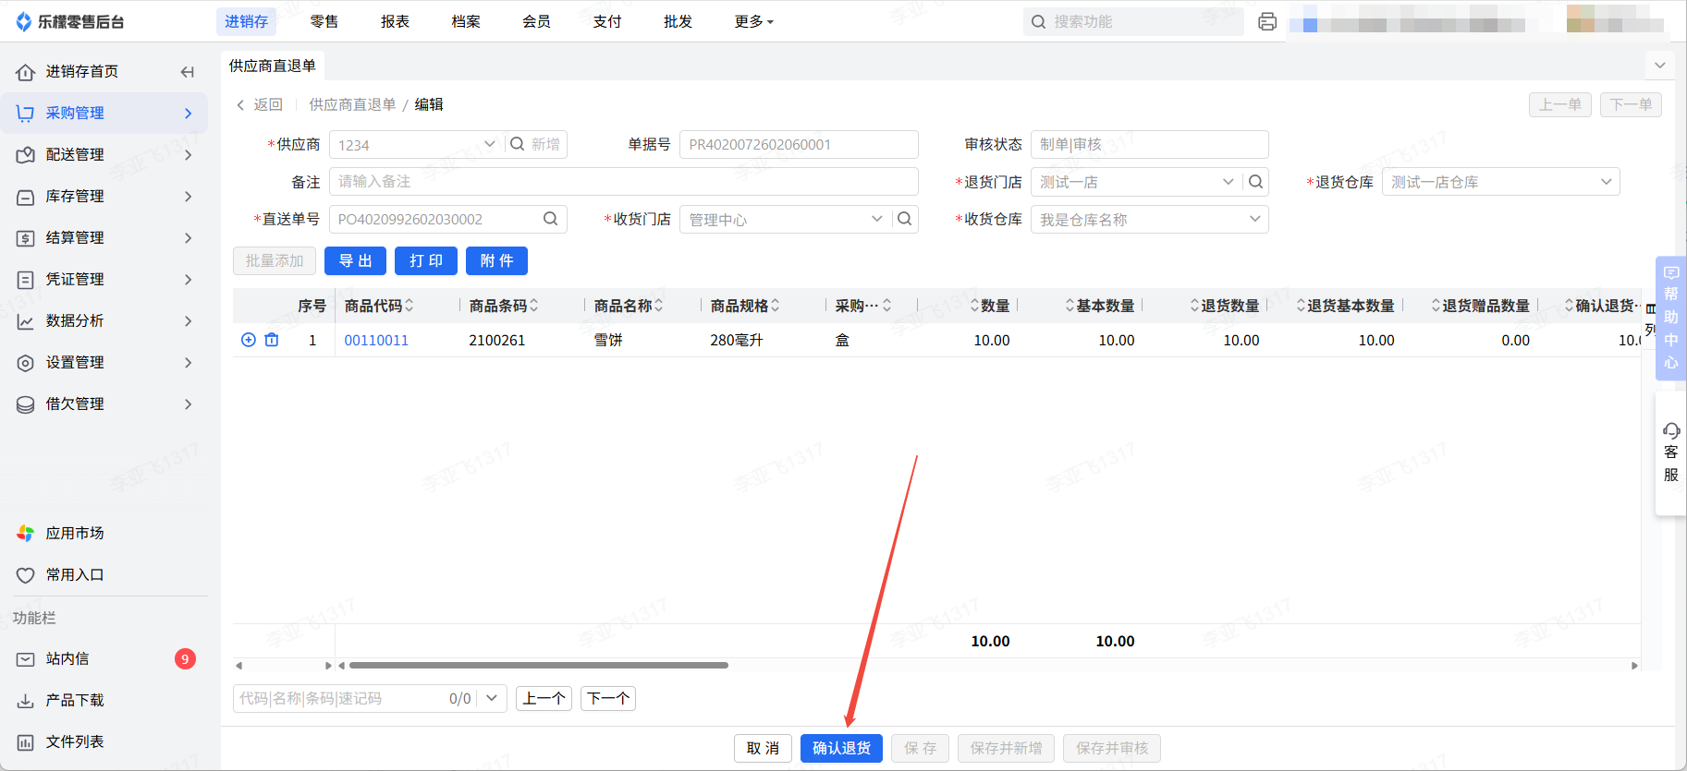Viewport: 1687px width, 771px height.
Task: Click the add row plus icon
Action: point(248,340)
